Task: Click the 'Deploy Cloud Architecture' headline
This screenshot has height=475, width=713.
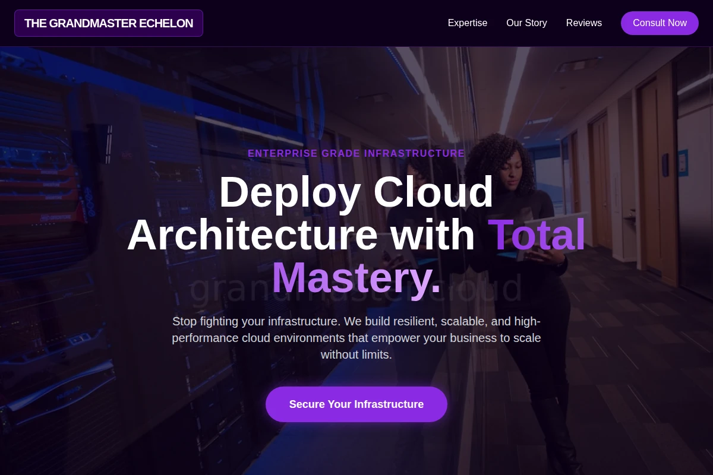Action: coord(356,235)
